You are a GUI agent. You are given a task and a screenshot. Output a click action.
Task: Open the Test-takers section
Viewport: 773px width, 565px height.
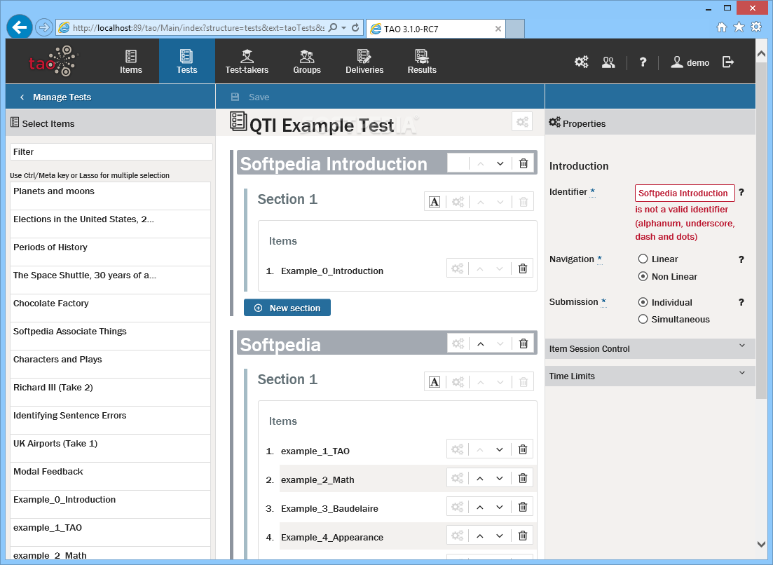pyautogui.click(x=247, y=62)
